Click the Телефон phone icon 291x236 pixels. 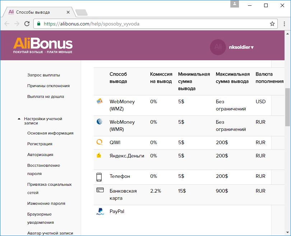click(99, 177)
